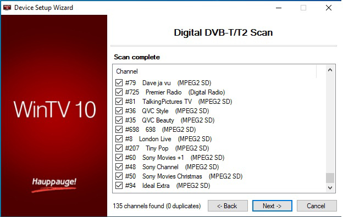The height and width of the screenshot is (217, 343).
Task: Click the channel list scrollbar thumb
Action: click(x=330, y=178)
